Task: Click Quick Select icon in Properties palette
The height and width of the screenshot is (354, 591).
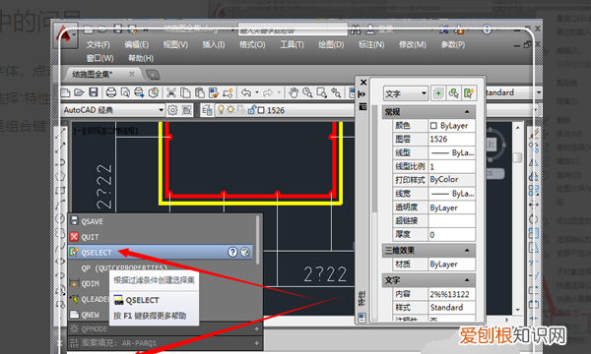Action: tap(469, 93)
